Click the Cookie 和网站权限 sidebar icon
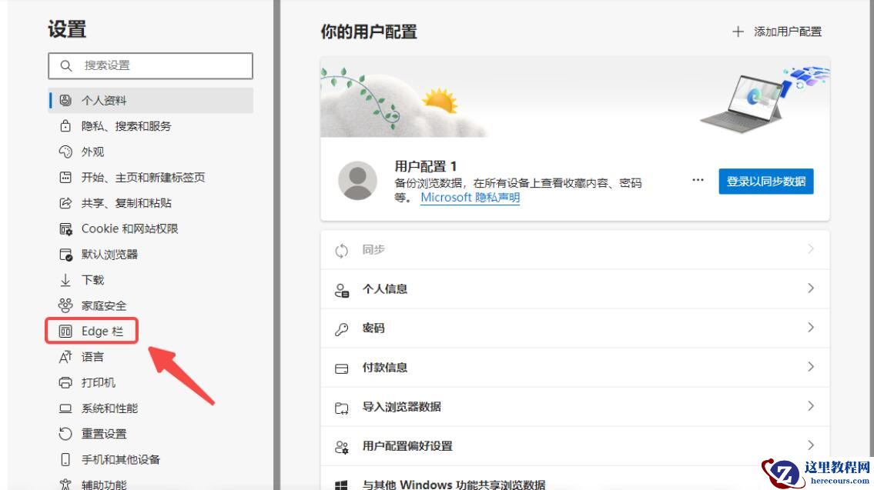 tap(67, 228)
